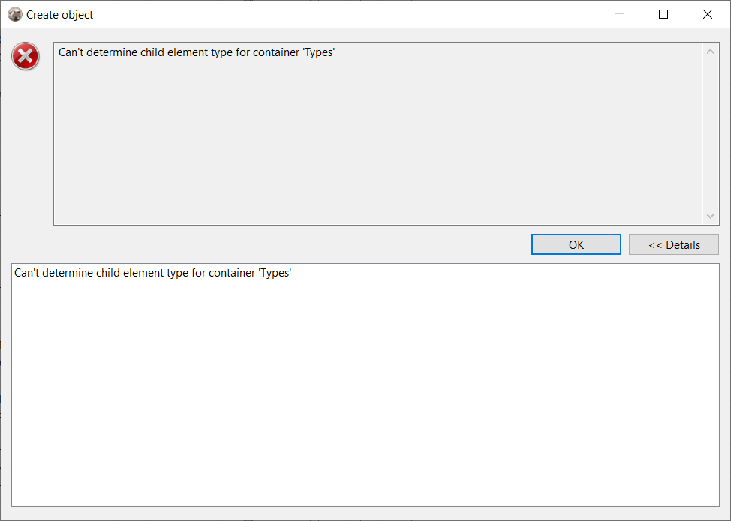Click the scrollbar up arrow
This screenshot has height=521, width=731.
click(710, 51)
